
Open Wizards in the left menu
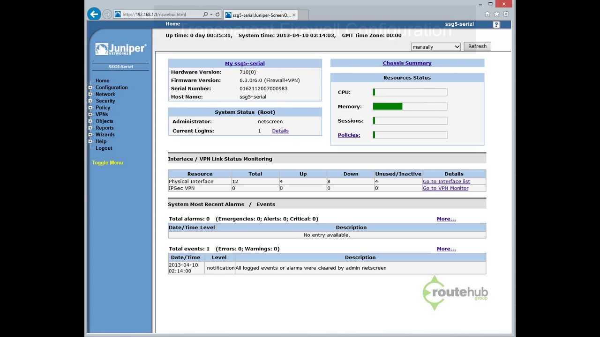pyautogui.click(x=105, y=135)
